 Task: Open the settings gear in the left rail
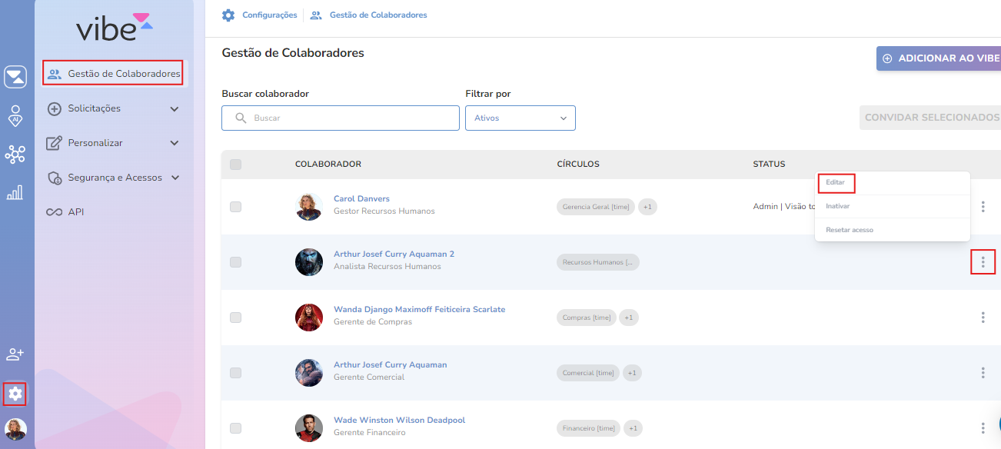click(x=15, y=394)
